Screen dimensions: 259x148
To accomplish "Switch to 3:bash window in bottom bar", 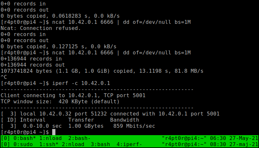I will 100,144.
